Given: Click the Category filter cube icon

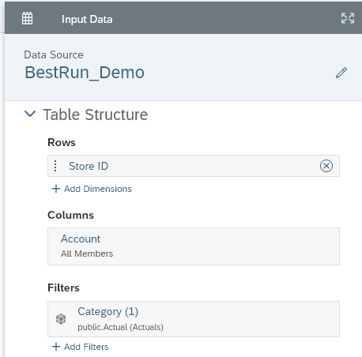Looking at the screenshot, I should [61, 319].
